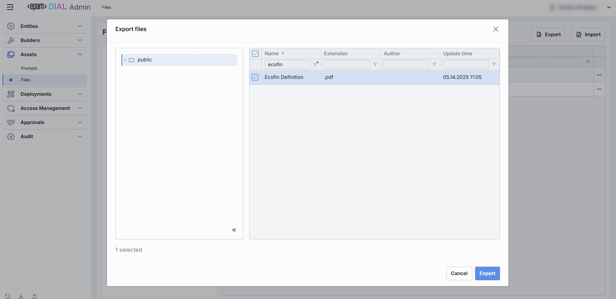Collapse the folder tree panel with double-chevron
616x299 pixels.
point(234,230)
